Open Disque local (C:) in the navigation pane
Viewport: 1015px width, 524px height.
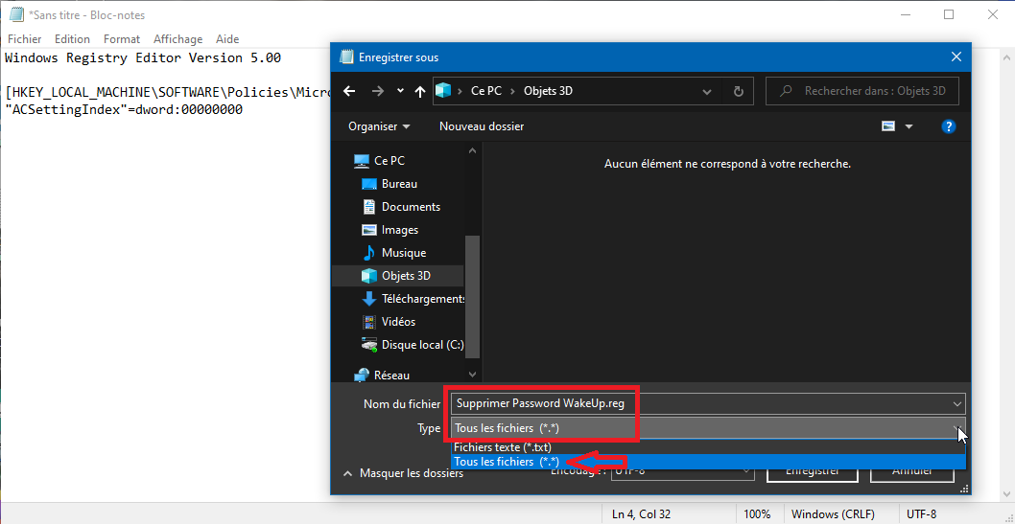coord(422,344)
